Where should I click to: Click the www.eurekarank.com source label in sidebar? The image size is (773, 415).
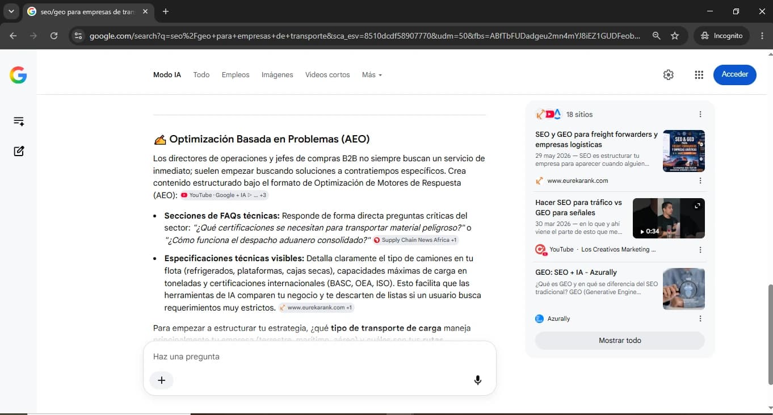[x=578, y=181]
